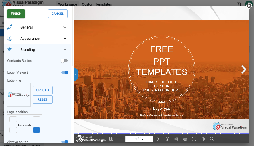Collapse the Branding section chevron
The height and width of the screenshot is (146, 254).
65,49
